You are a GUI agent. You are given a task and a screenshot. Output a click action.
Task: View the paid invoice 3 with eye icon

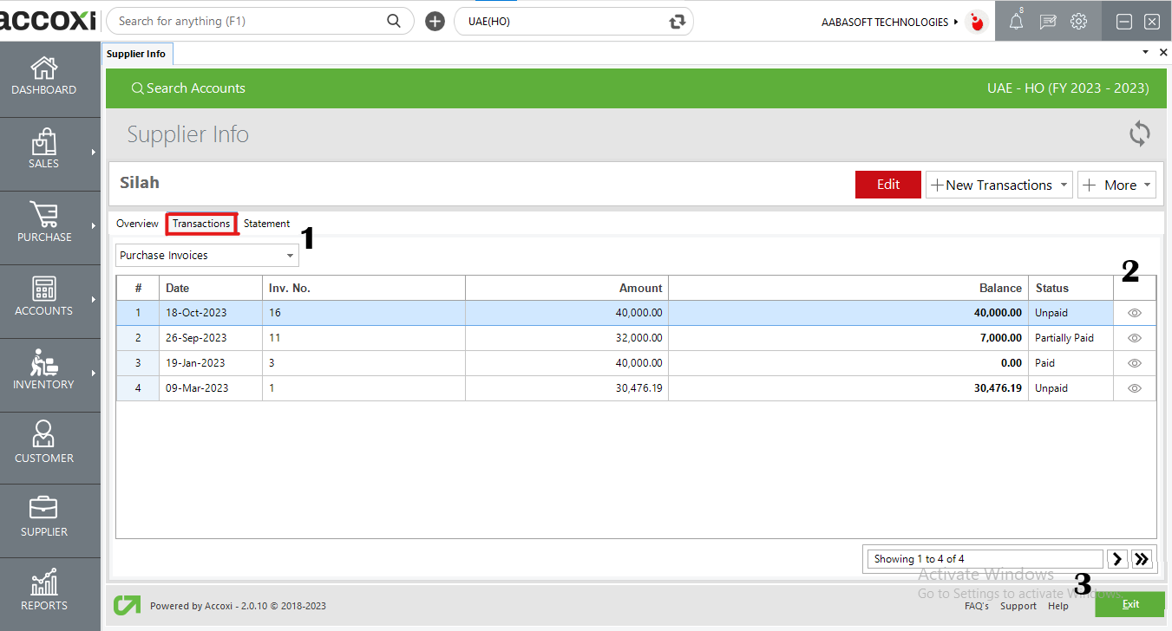[x=1134, y=363]
